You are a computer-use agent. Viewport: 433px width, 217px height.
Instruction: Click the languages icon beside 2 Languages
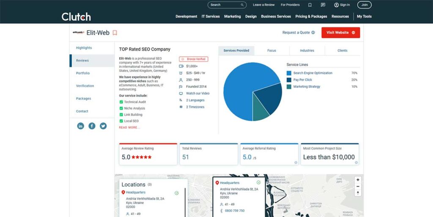181,100
